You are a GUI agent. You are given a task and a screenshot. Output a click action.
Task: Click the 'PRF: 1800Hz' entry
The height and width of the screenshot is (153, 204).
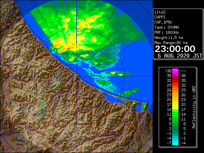(167, 33)
